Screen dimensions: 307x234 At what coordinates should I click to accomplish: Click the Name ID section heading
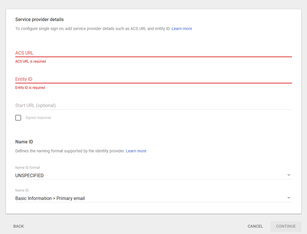tap(24, 142)
